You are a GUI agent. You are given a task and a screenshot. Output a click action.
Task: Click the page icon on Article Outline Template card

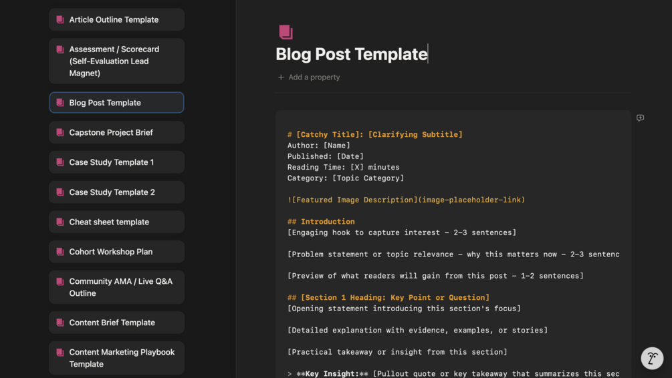pos(60,19)
